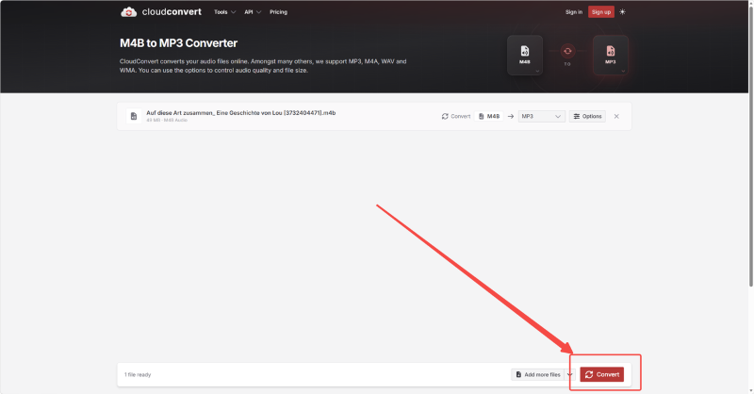754x394 pixels.
Task: Expand the Add more files source dropdown arrow
Action: (570, 374)
